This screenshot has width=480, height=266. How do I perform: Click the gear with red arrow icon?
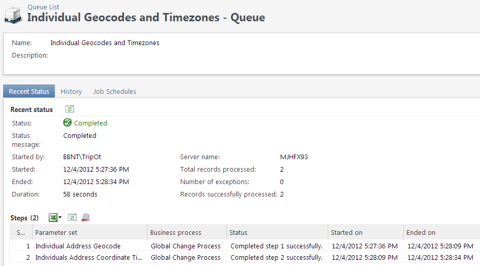(85, 218)
